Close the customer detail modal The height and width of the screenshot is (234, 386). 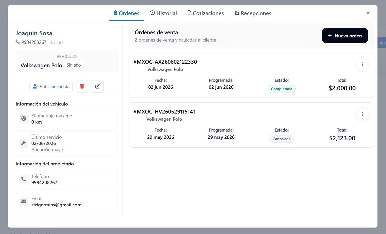pos(368,13)
